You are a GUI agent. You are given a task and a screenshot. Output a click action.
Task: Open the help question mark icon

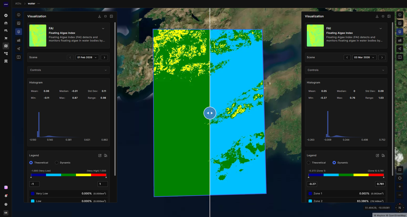6,204
